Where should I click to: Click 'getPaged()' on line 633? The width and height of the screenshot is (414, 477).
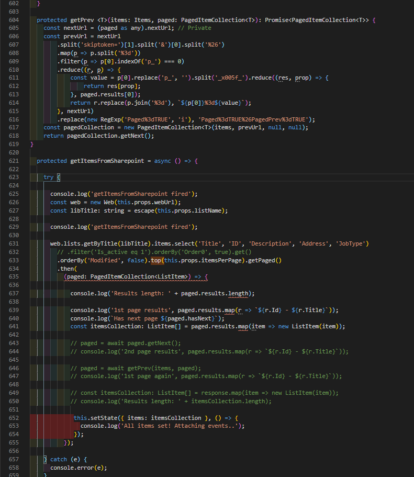click(265, 260)
